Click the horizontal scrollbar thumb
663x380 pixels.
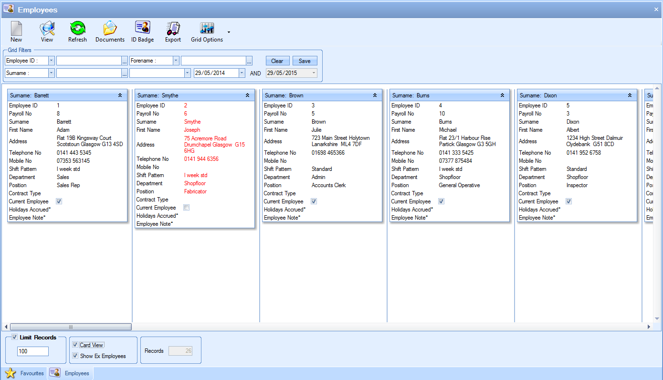71,327
